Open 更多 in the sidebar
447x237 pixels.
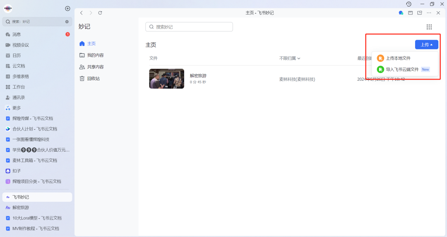[x=37, y=108]
